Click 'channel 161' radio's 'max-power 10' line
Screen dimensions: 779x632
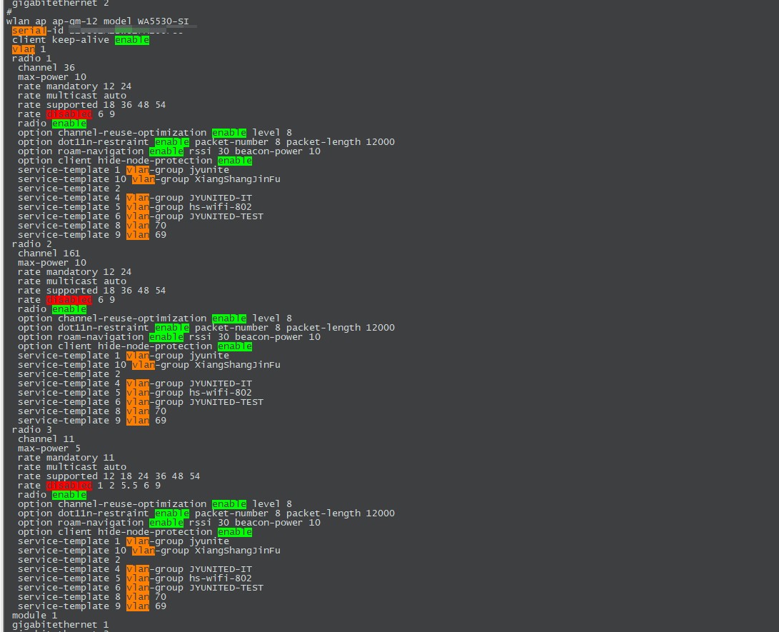(51, 263)
